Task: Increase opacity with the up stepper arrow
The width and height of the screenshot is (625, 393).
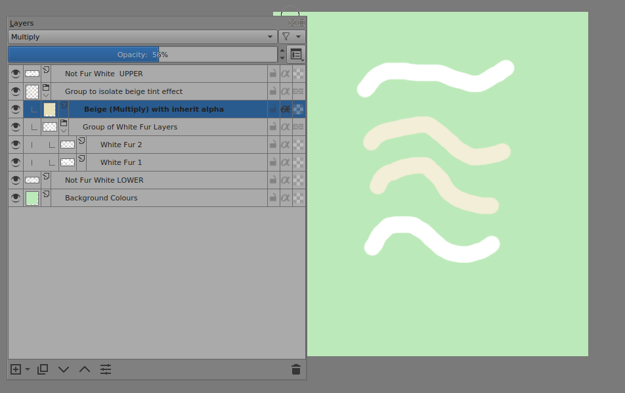Action: (282, 51)
